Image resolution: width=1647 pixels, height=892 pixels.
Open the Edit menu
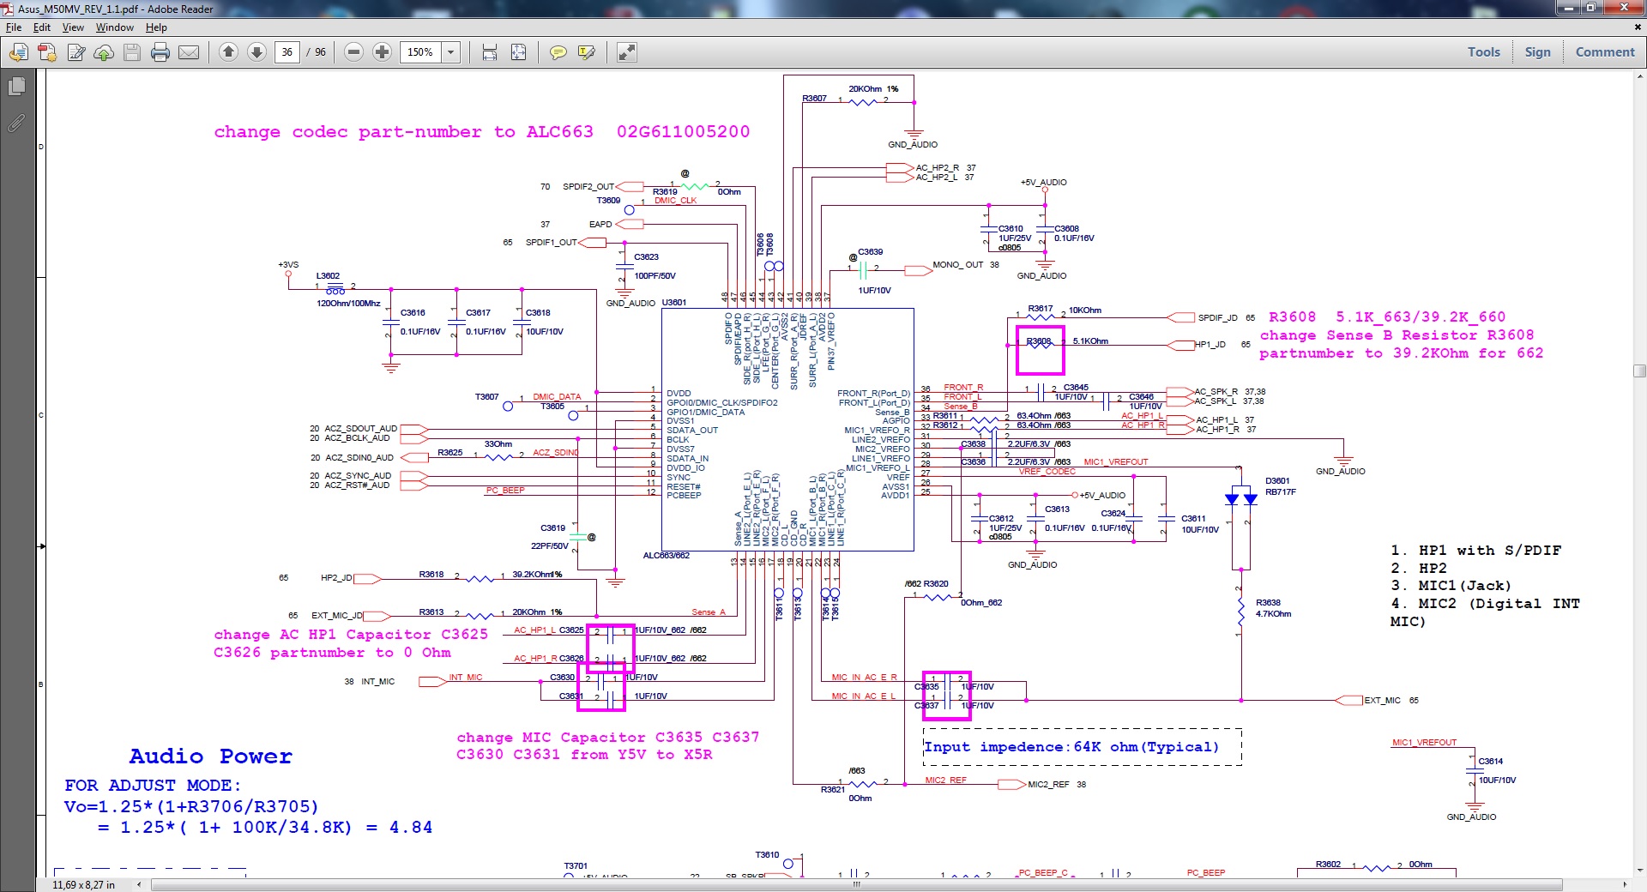[x=42, y=27]
